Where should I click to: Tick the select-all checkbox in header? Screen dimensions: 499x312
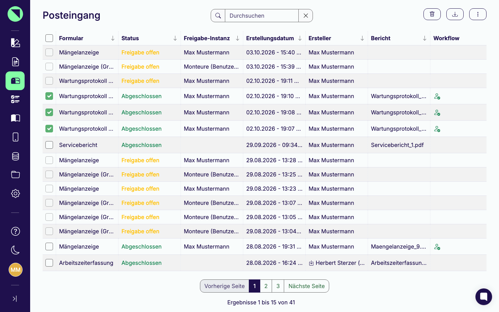coord(49,38)
